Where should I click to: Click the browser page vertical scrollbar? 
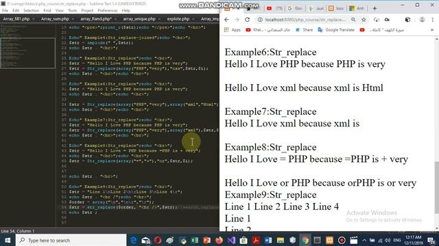[436, 187]
